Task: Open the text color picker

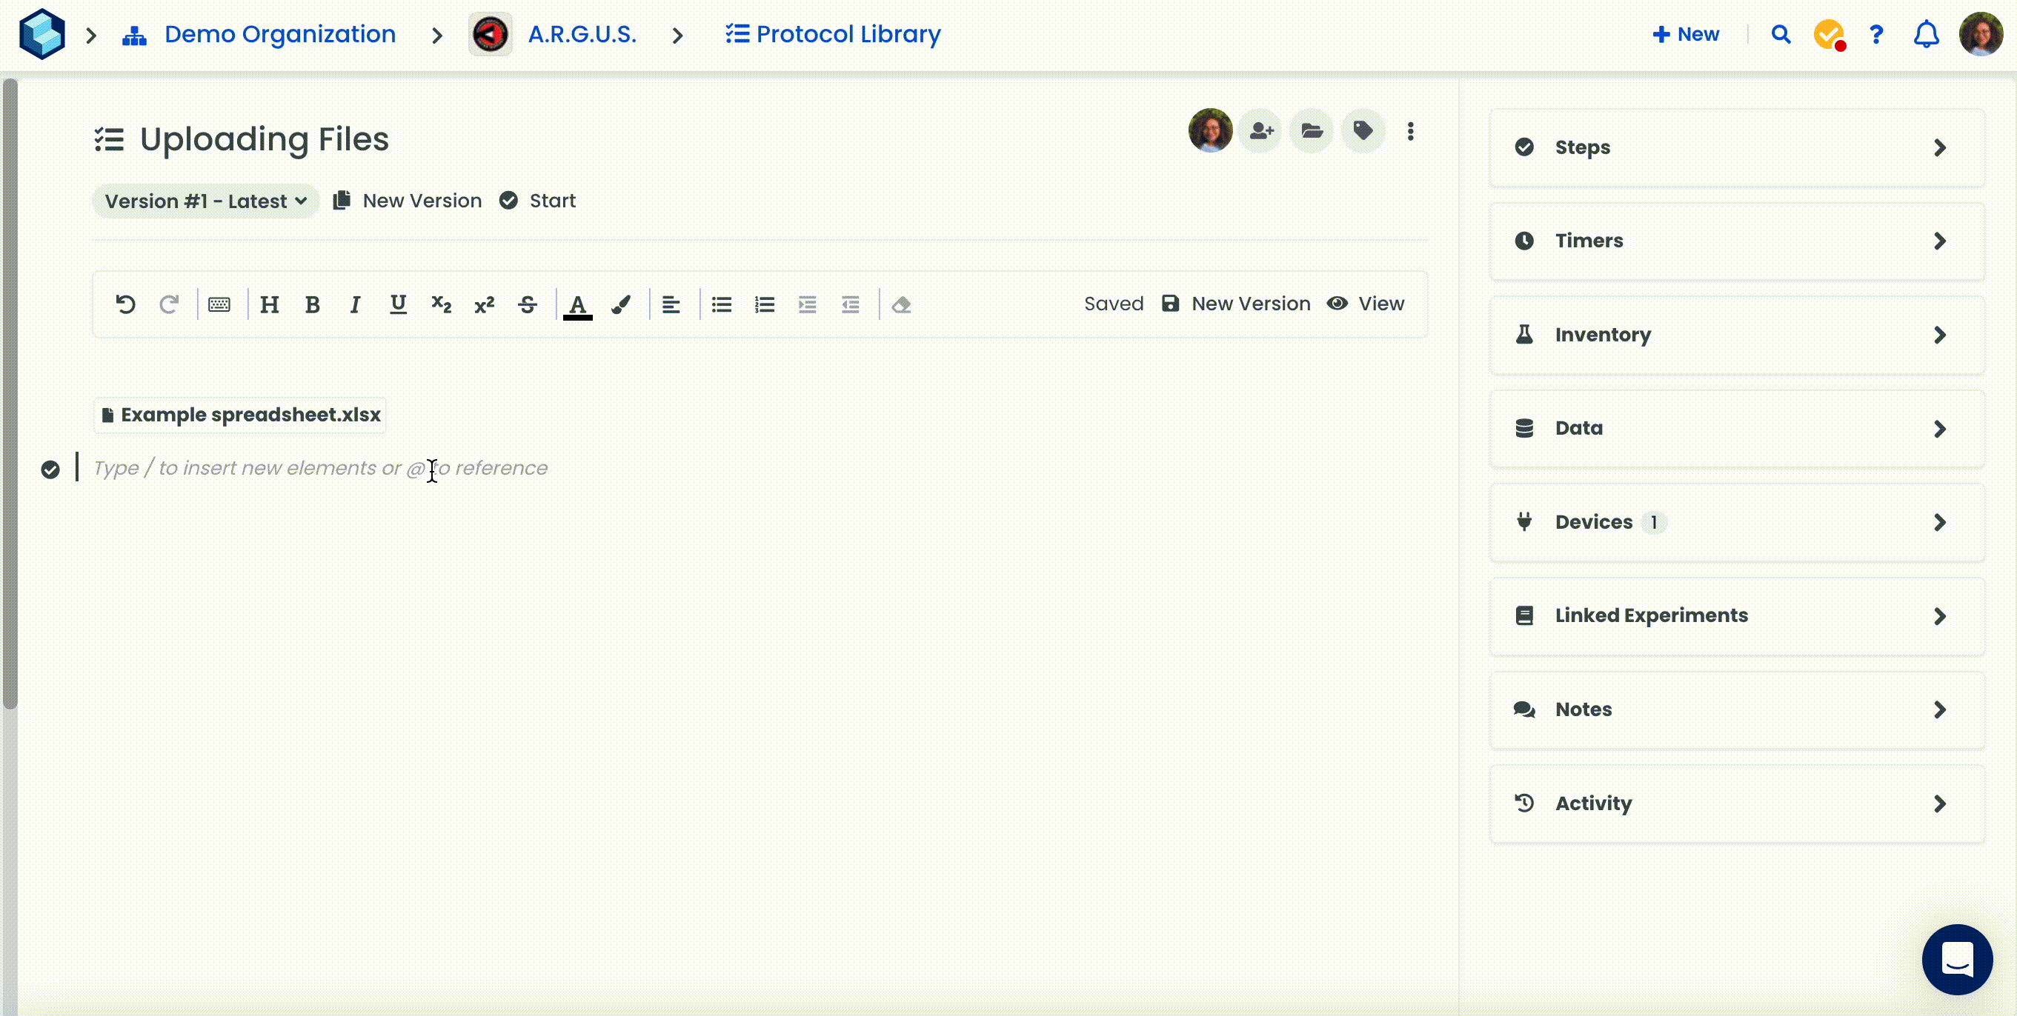Action: [x=578, y=304]
